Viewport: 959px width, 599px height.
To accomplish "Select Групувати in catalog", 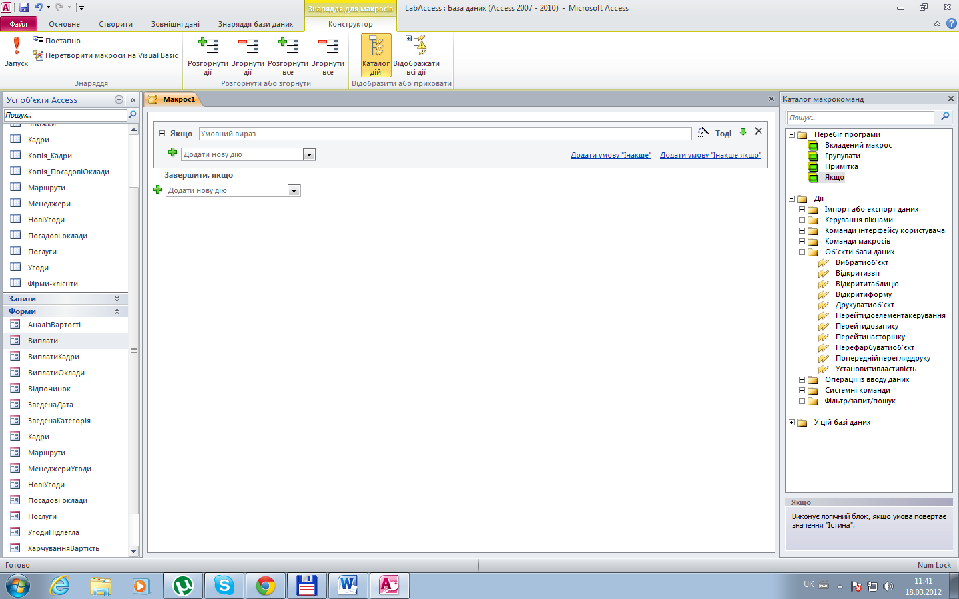I will 842,156.
